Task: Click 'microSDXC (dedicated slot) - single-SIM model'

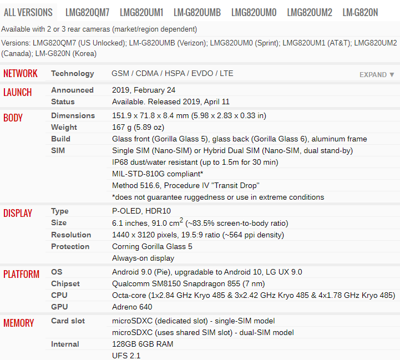Action: pyautogui.click(x=194, y=321)
